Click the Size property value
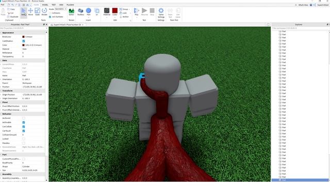The image size is (330, 186). (x=30, y=171)
